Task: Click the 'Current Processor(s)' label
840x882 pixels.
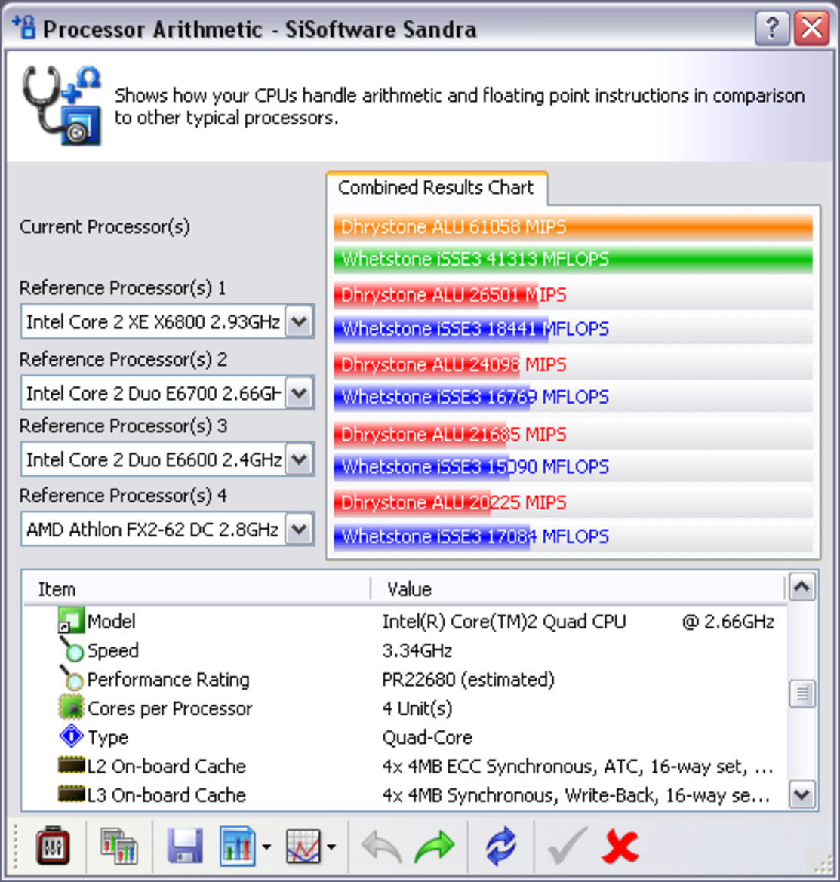Action: click(x=105, y=226)
